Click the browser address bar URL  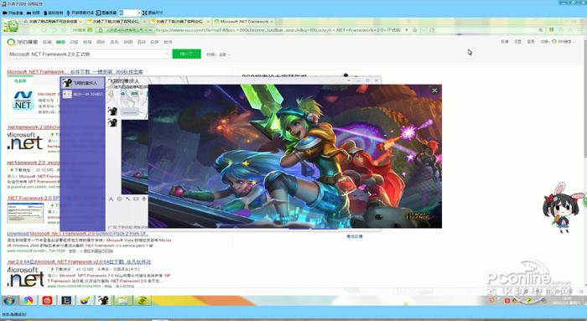point(278,30)
